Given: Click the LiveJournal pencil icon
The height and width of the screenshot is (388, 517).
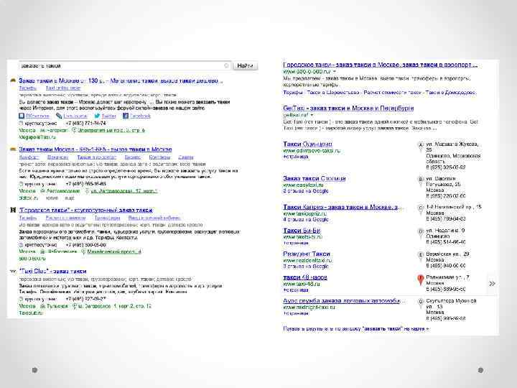Looking at the screenshot, I should point(59,116).
